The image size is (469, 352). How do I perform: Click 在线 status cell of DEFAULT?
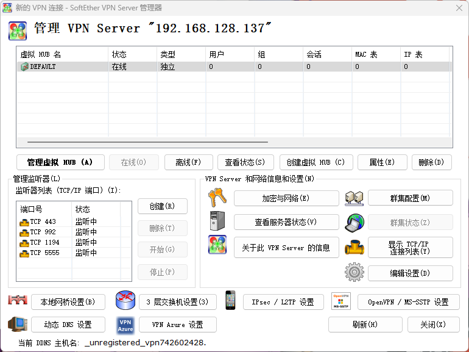(119, 67)
